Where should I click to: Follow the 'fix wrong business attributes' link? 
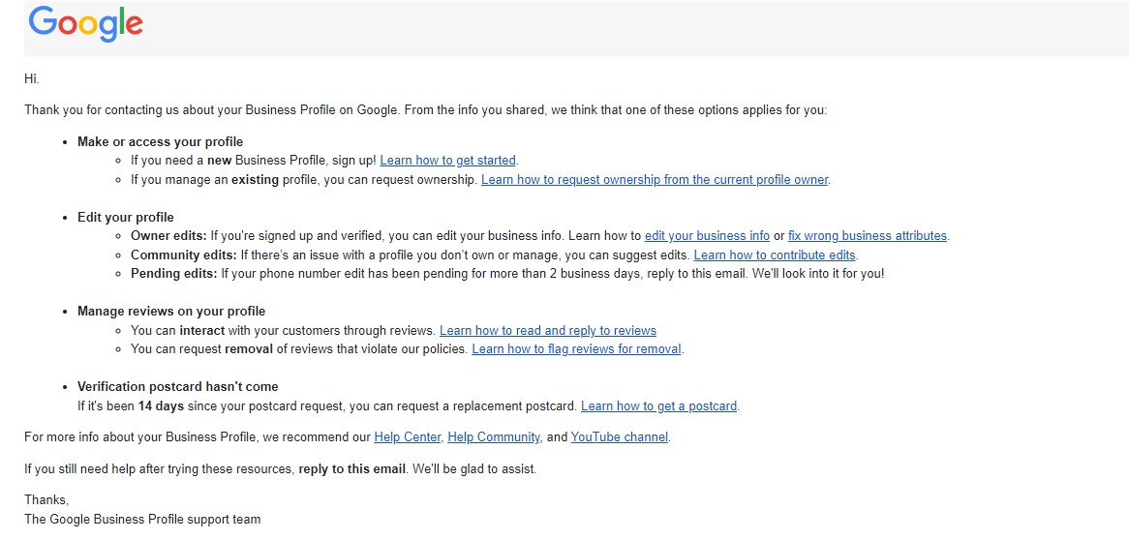(868, 236)
